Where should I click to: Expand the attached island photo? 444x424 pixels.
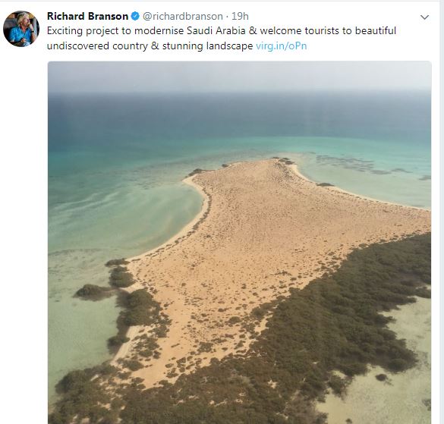coord(240,242)
